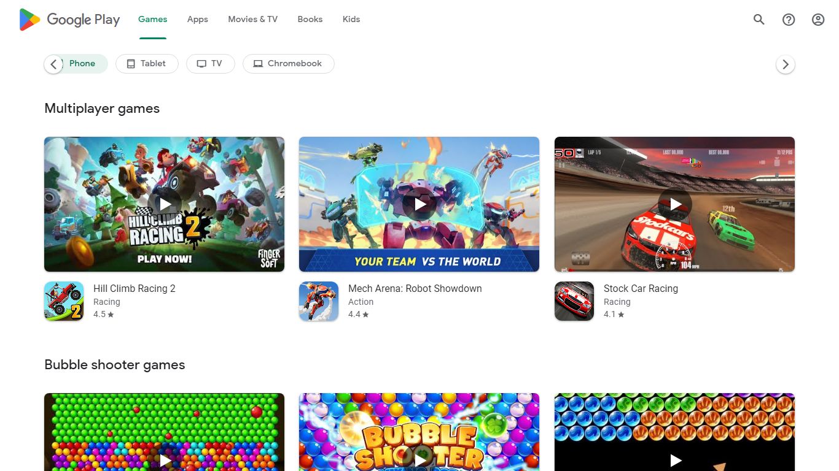Select the Tablet device filter chip

point(147,64)
